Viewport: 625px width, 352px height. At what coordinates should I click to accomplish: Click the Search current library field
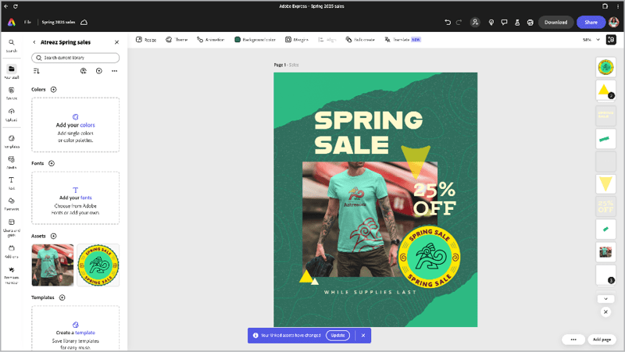click(x=75, y=58)
